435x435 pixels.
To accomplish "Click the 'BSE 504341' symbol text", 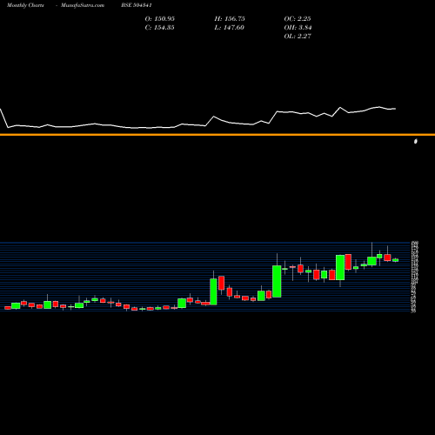I will tap(137, 5).
